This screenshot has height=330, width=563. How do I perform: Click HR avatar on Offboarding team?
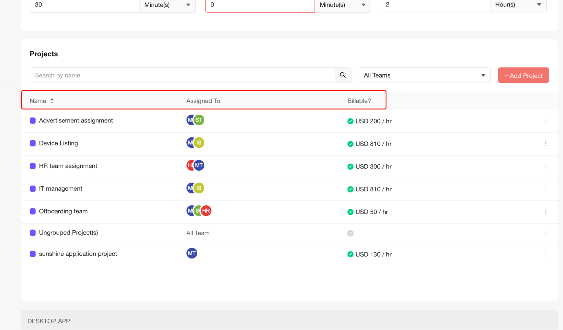tap(206, 211)
